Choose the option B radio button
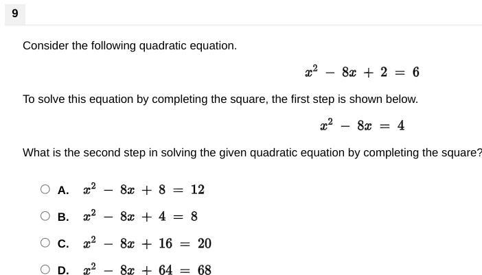The image size is (482, 275). tap(45, 216)
